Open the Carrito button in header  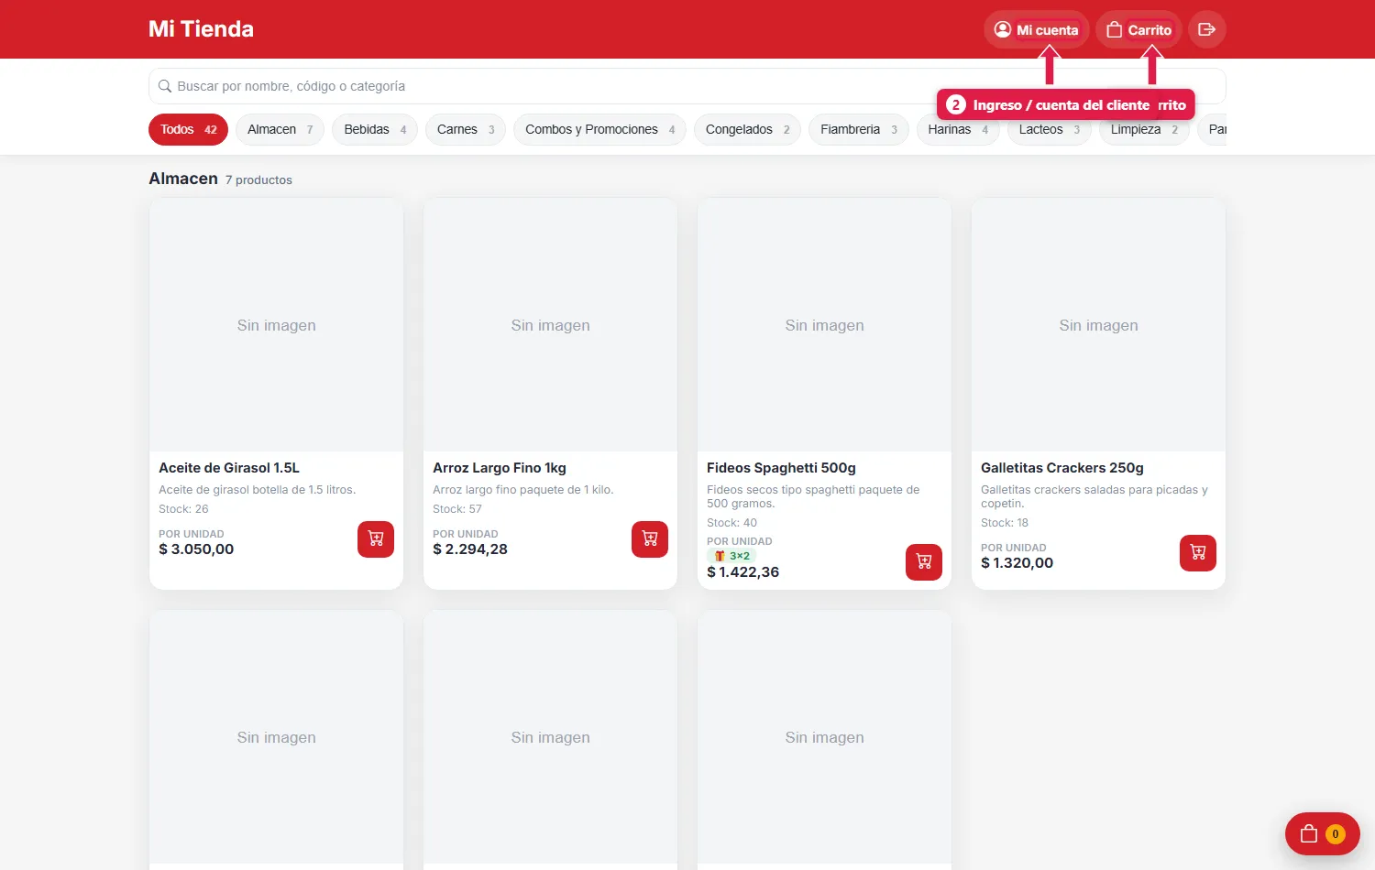[1138, 29]
